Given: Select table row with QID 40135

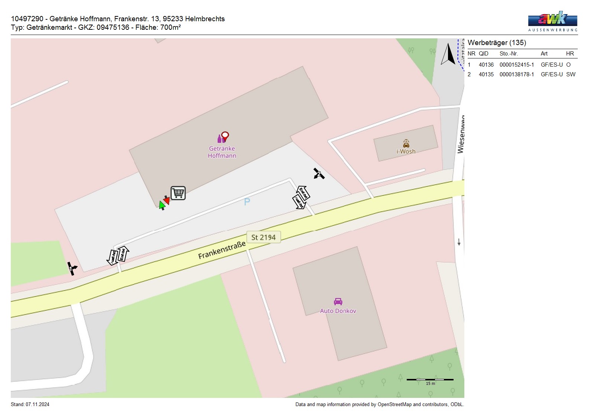Looking at the screenshot, I should [x=522, y=74].
